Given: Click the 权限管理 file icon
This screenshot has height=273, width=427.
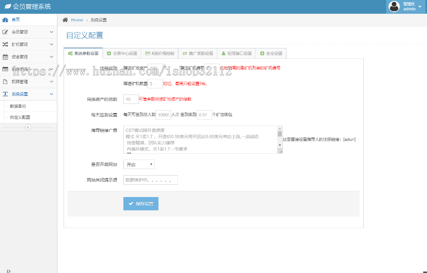Looking at the screenshot, I should (5, 82).
